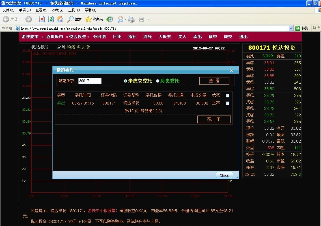Click the Refresh page icon
This screenshot has width=321, height=226.
(x=51, y=19)
